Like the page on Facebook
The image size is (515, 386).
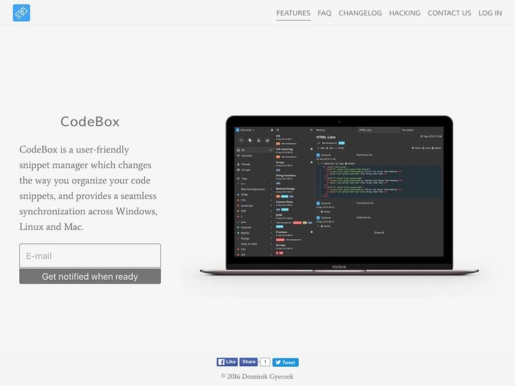227,362
